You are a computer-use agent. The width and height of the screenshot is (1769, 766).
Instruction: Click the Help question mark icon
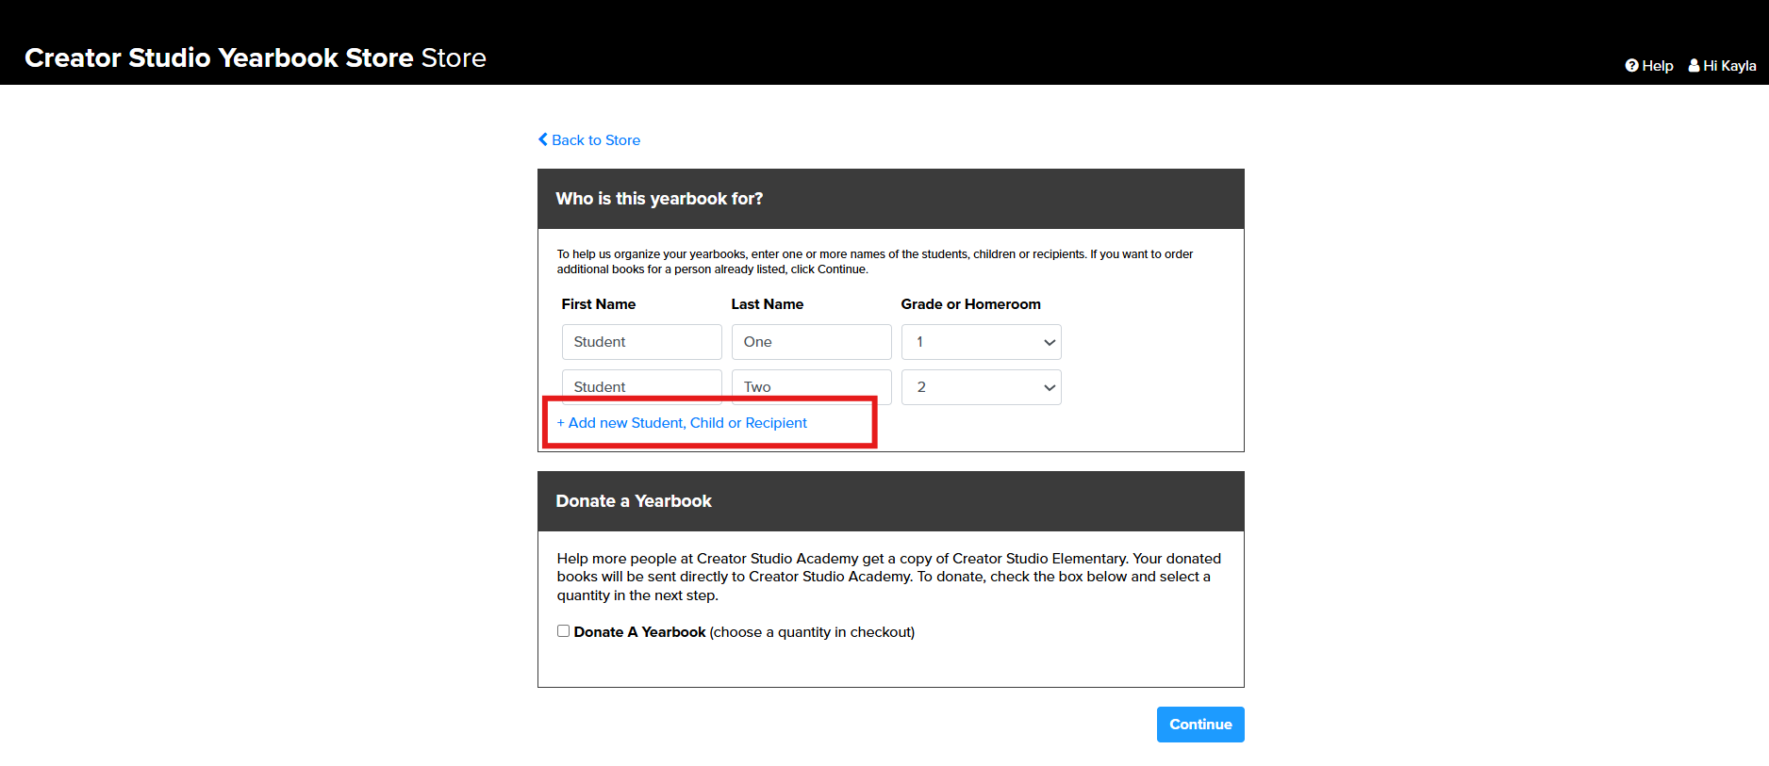tap(1631, 66)
